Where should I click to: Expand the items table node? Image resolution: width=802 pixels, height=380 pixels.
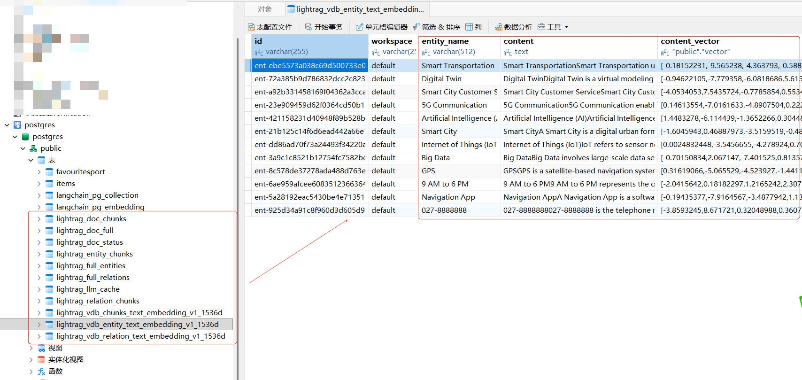click(x=39, y=184)
